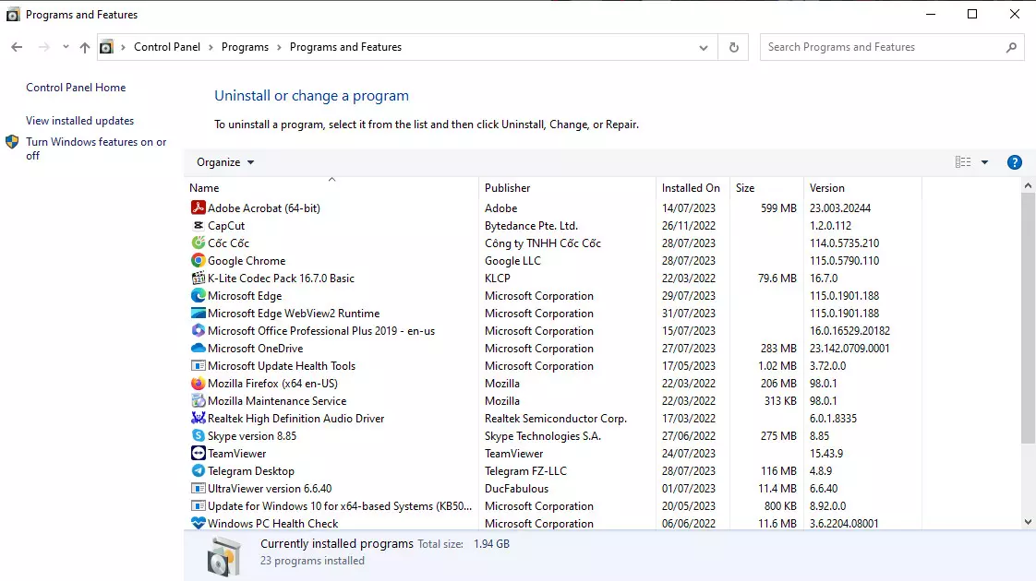The image size is (1036, 581).
Task: Change the list view layout
Action: click(x=963, y=162)
